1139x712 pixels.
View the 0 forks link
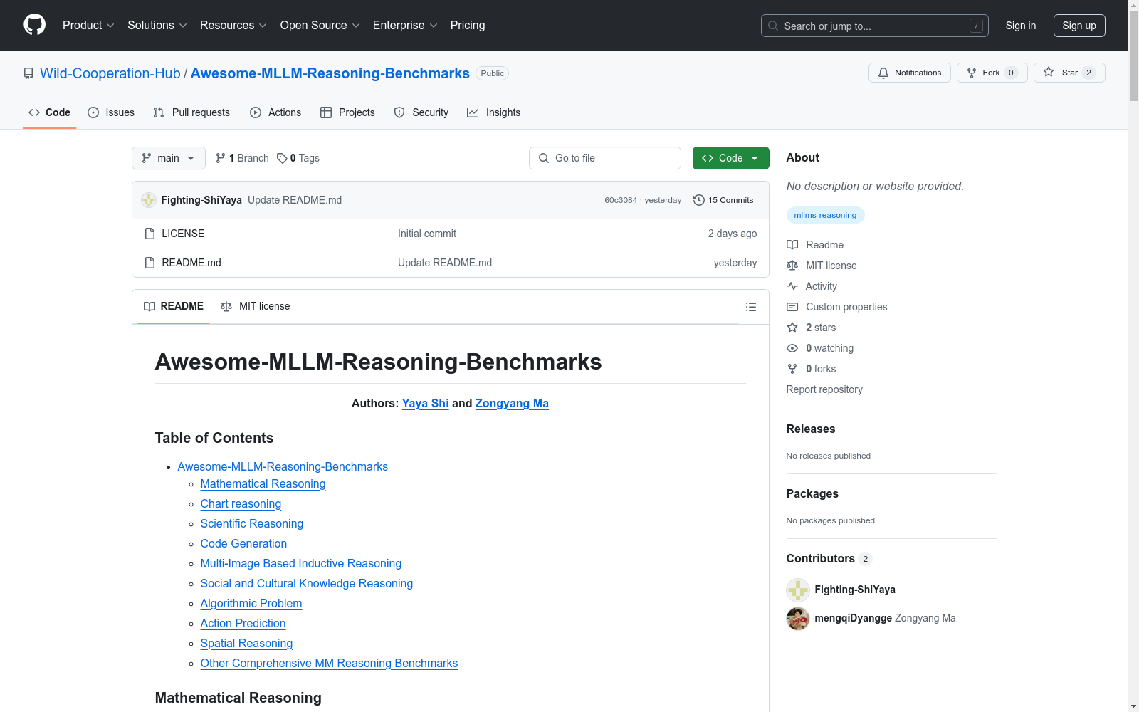(812, 369)
